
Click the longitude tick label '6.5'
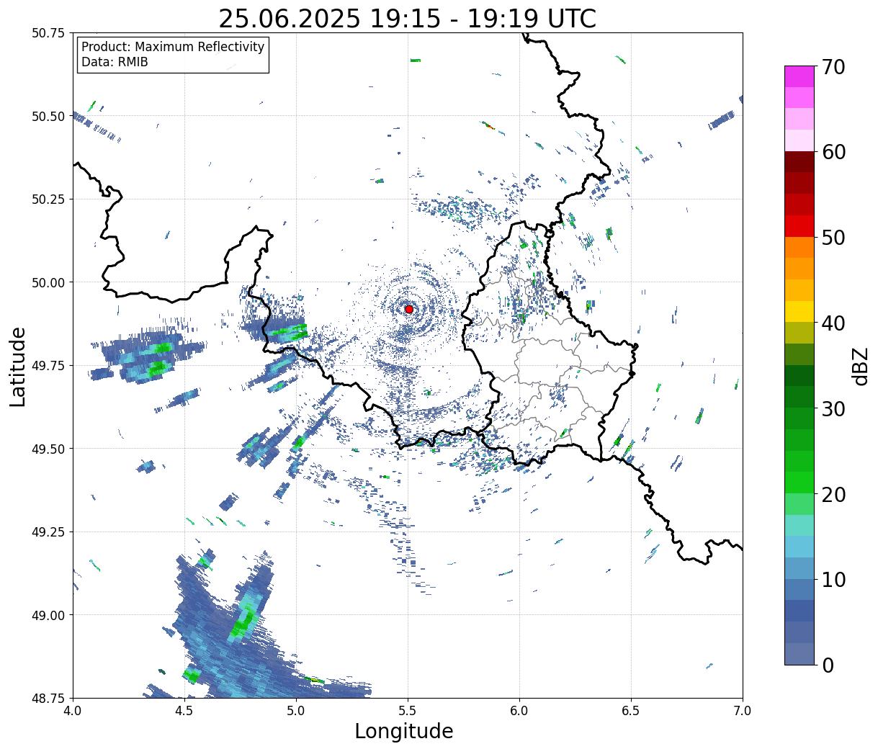pos(631,711)
